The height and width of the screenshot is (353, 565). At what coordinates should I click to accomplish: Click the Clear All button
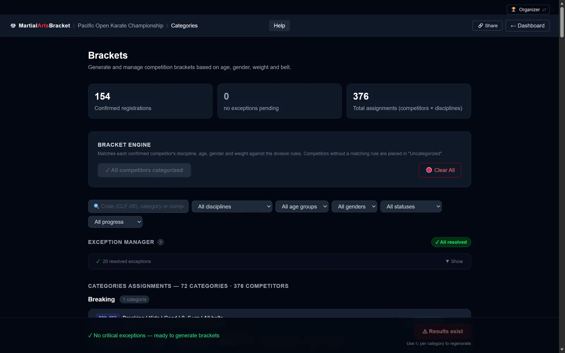(440, 170)
